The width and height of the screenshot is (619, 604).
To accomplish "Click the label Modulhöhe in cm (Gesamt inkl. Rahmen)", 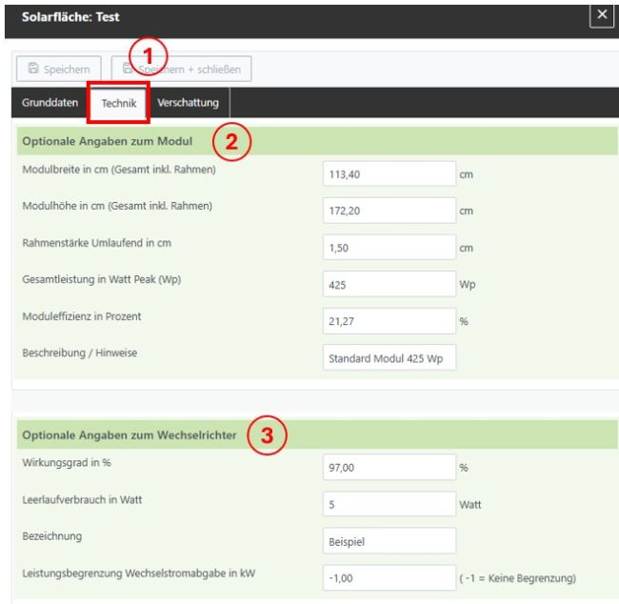I will pos(117,206).
